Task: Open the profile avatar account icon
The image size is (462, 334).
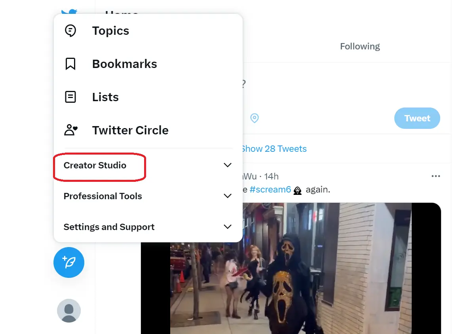Action: click(x=69, y=311)
